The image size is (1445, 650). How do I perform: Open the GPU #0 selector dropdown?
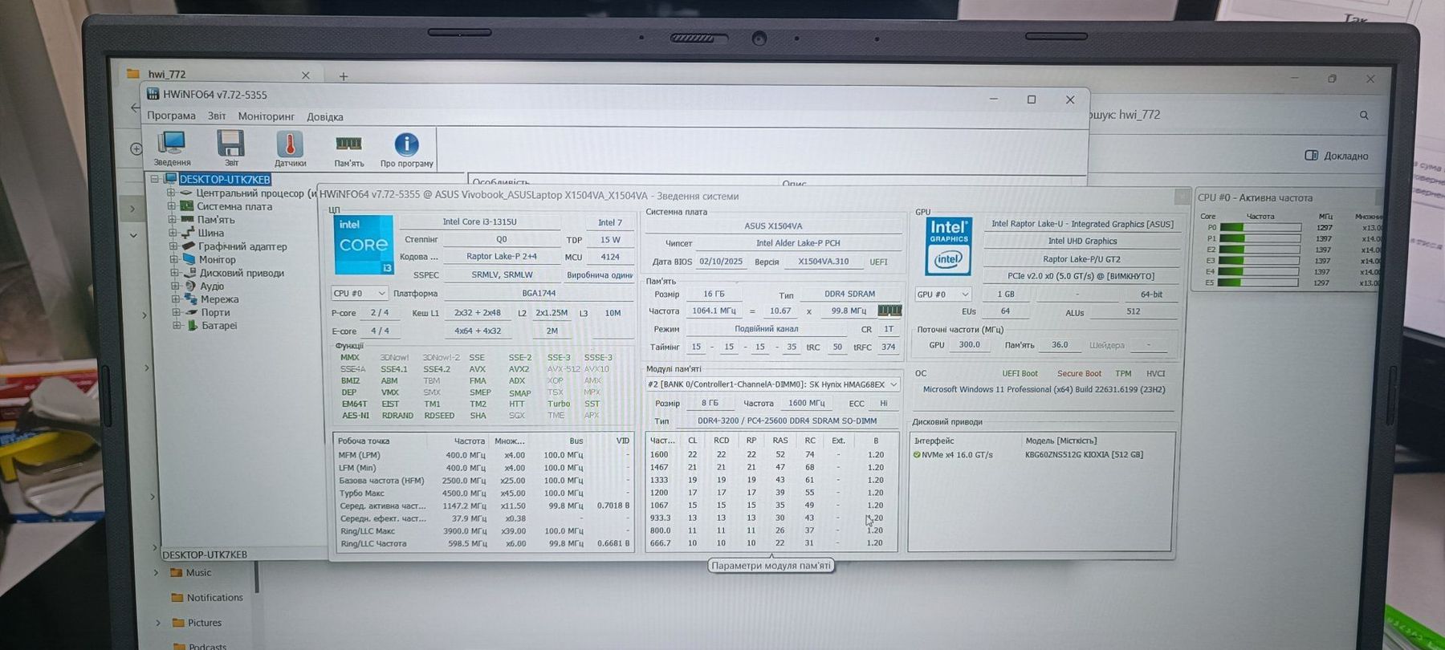click(942, 295)
